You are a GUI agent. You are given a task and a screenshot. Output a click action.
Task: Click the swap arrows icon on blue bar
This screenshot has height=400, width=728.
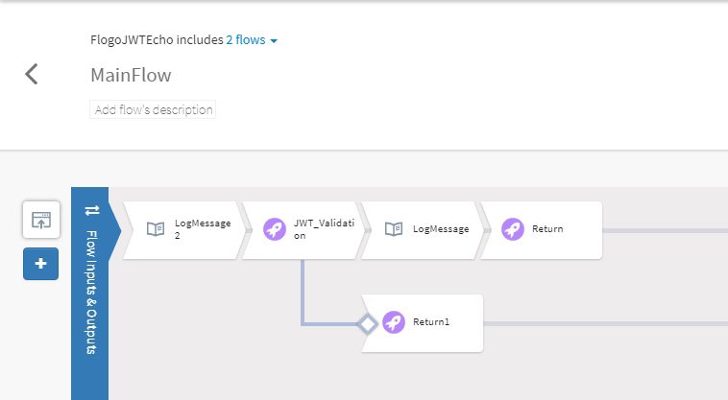(92, 210)
